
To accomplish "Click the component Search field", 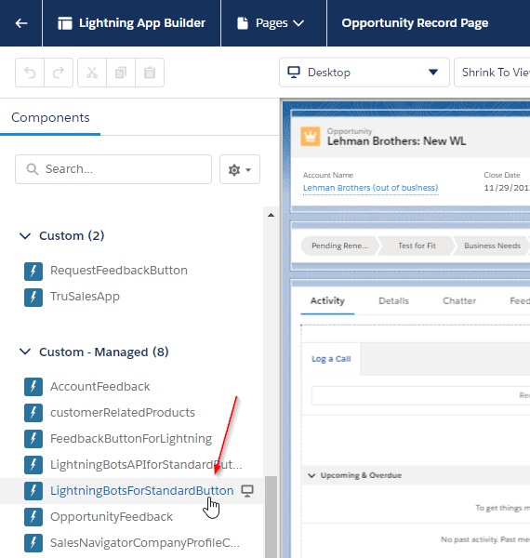I will 113,169.
